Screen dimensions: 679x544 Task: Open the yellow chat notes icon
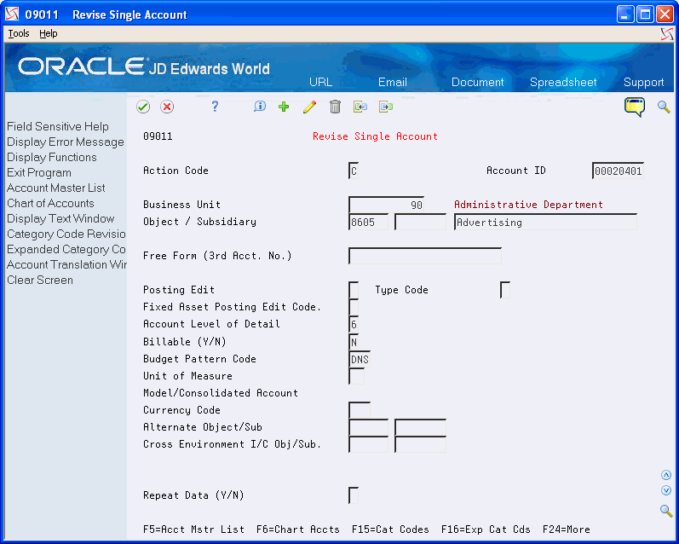(635, 107)
